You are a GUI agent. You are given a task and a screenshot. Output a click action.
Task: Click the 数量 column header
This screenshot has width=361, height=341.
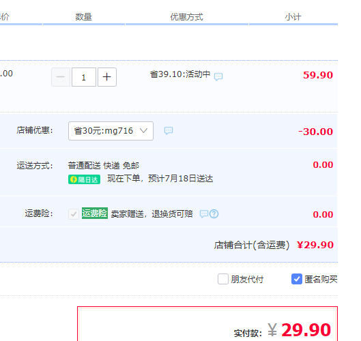click(x=83, y=17)
